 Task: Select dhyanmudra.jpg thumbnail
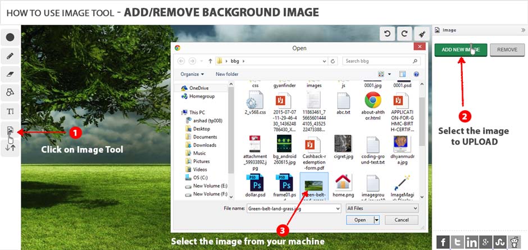click(402, 150)
